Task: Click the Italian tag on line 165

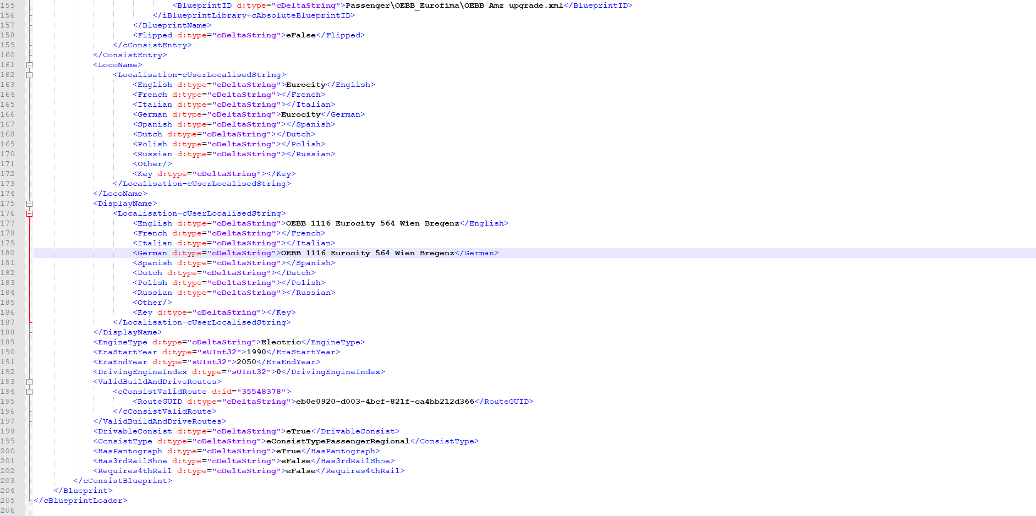Action: (234, 105)
